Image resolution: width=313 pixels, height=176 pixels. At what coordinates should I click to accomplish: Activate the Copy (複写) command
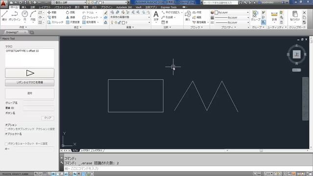click(x=52, y=18)
